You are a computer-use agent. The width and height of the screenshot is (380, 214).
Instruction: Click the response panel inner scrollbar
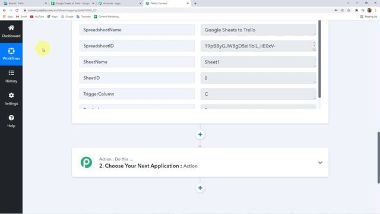pyautogui.click(x=319, y=59)
